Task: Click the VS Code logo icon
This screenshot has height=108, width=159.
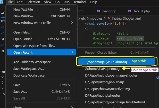Action: (2, 2)
